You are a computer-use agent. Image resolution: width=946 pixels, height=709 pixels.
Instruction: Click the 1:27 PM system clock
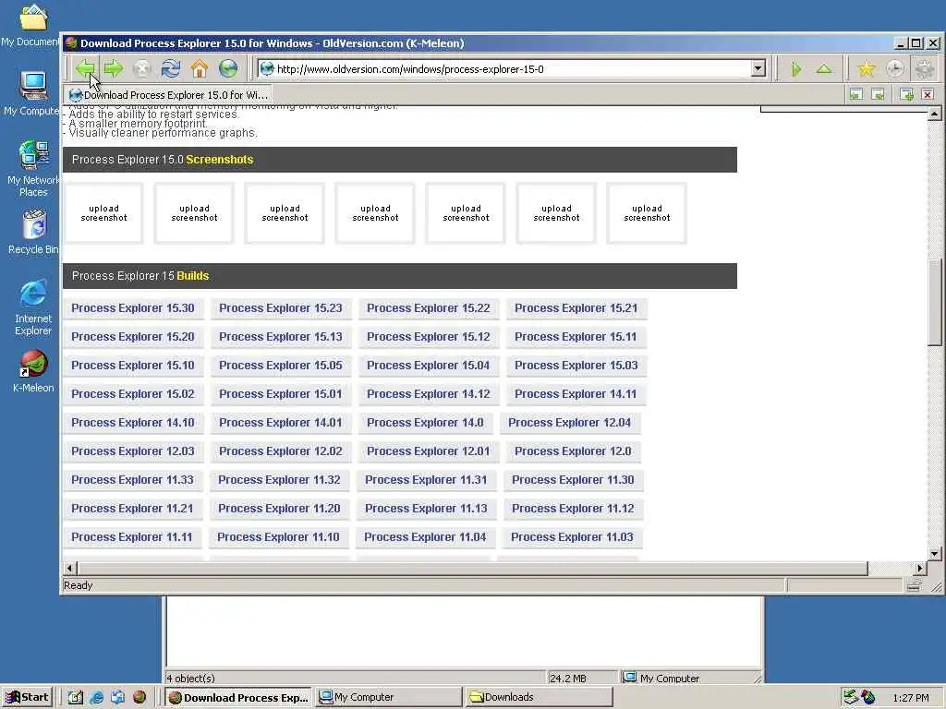[x=910, y=698]
